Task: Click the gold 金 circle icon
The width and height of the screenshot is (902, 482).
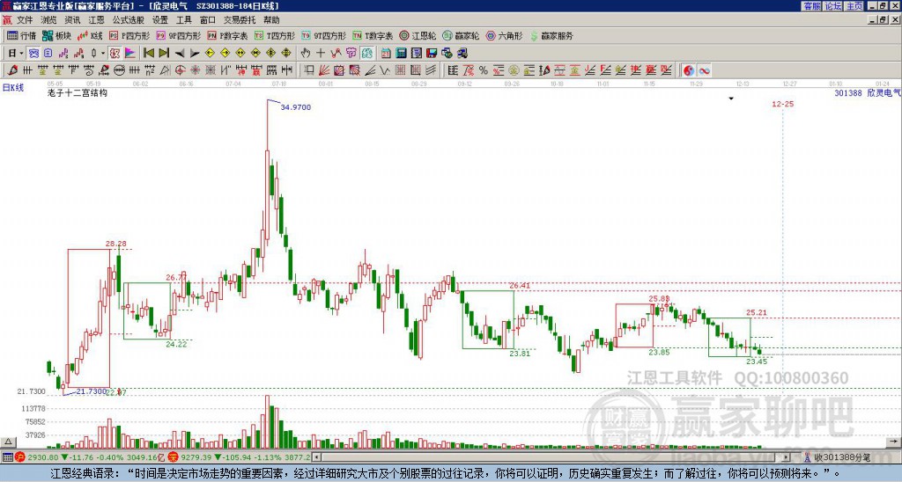Action: coord(514,70)
